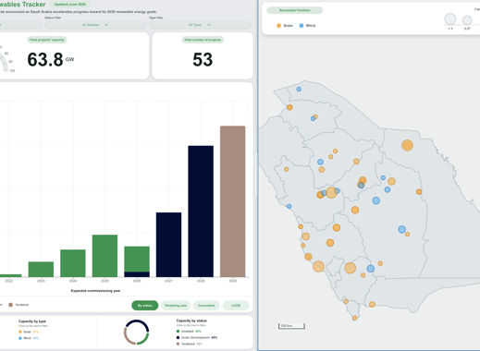The width and height of the screenshot is (480, 351).
Task: Click the navy 2027 under development bar
Action: click(x=168, y=245)
